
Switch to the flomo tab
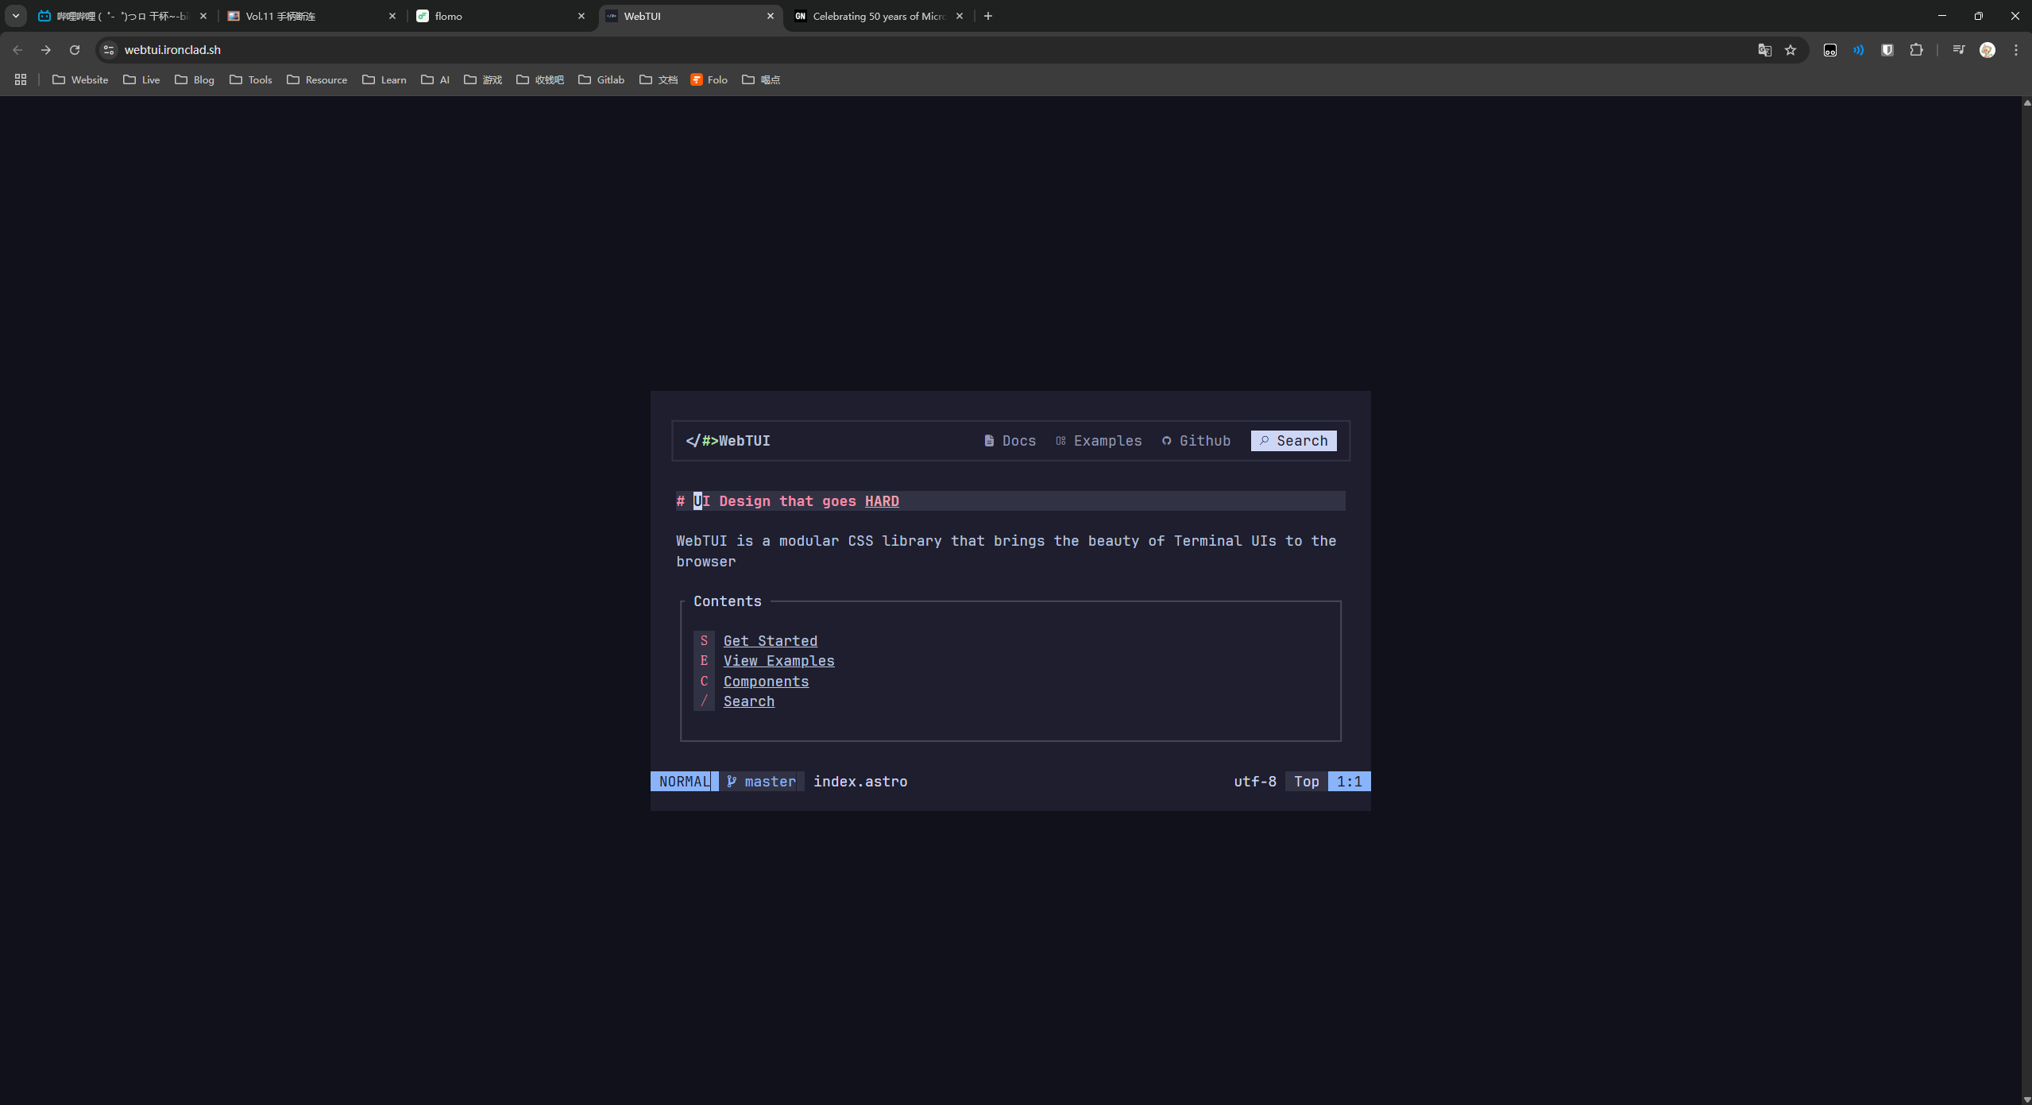(x=500, y=16)
